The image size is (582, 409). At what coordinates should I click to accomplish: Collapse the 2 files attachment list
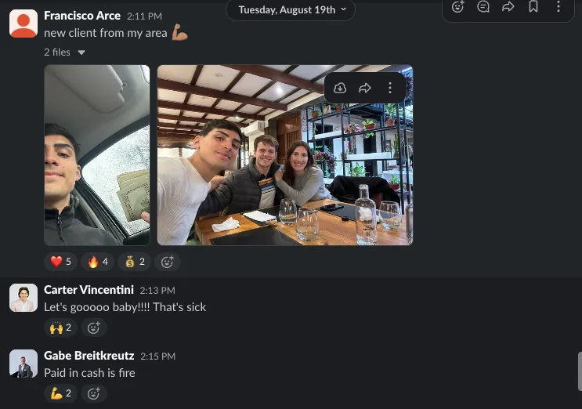pyautogui.click(x=63, y=52)
